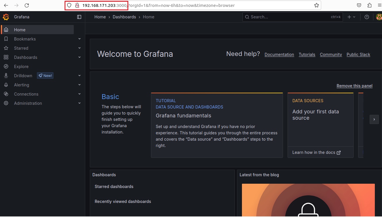Viewport: 382px width, 217px height.
Task: Open Pocket save icon in browser
Action: [x=359, y=5]
